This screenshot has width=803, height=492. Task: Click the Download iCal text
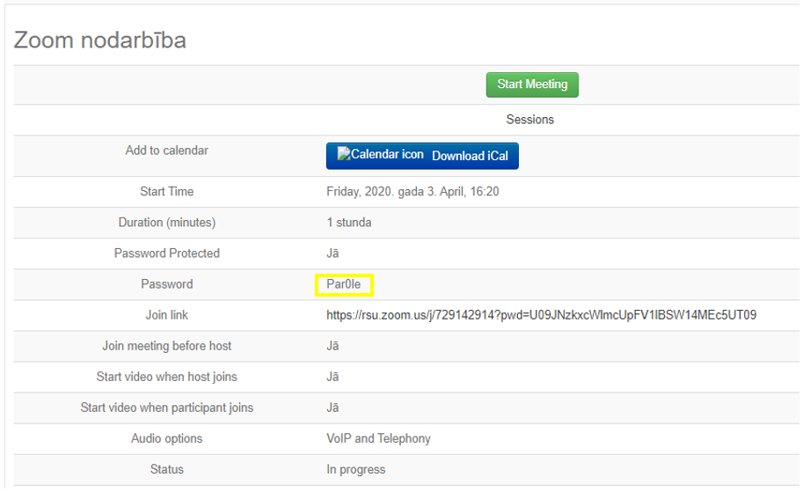click(470, 156)
